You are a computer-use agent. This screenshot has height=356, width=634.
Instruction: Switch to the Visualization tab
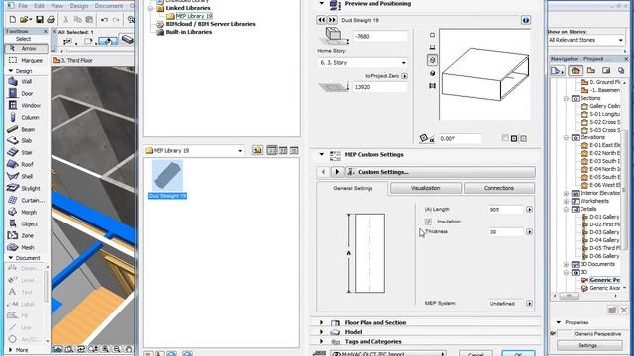coord(426,188)
